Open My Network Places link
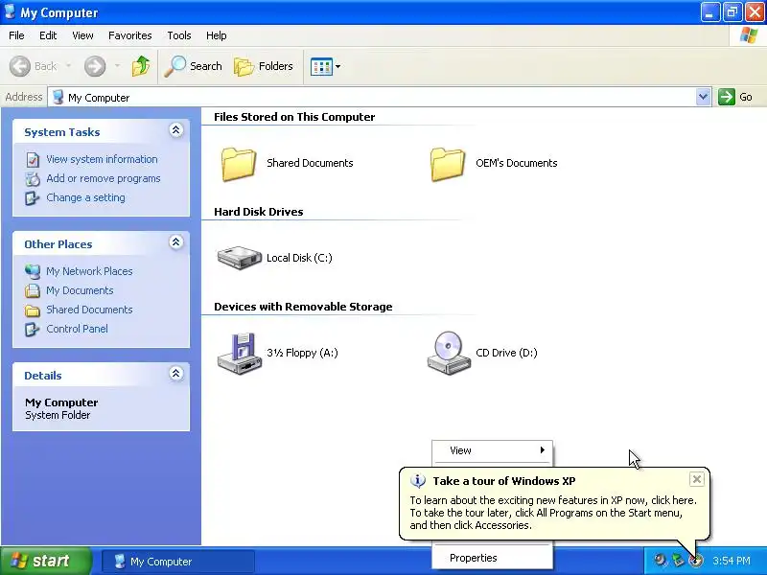Screen dimensions: 767x575 pyautogui.click(x=89, y=271)
